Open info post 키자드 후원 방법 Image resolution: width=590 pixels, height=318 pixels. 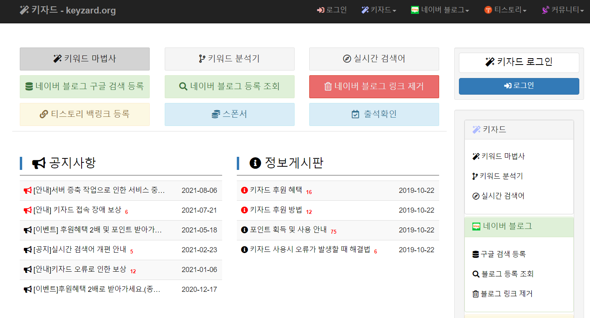(276, 210)
